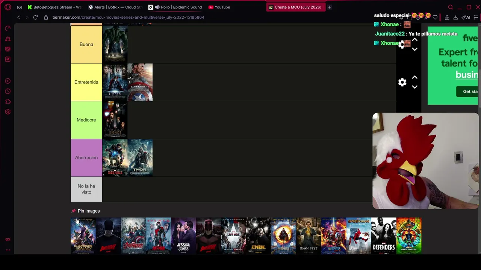Pick the Daredevil poster beside Guardians of the Galaxy
Viewport: 481px width, 270px height.
point(108,236)
